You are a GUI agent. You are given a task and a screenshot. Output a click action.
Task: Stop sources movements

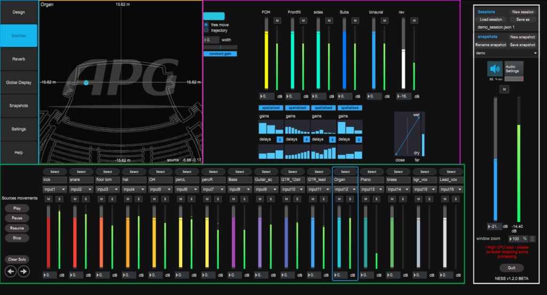(x=17, y=238)
